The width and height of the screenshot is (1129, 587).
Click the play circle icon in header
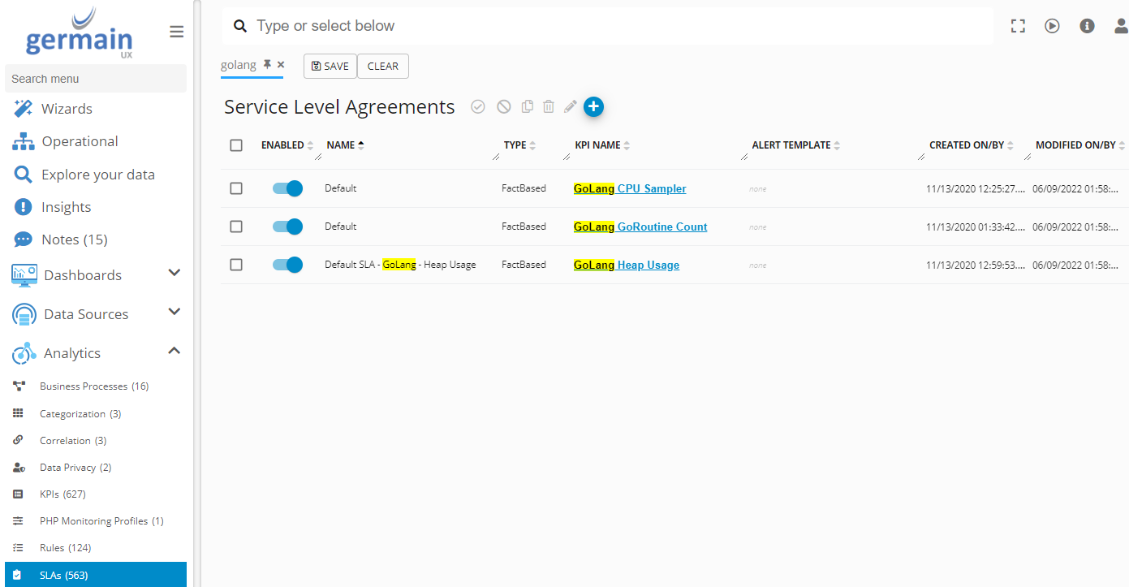click(1052, 26)
